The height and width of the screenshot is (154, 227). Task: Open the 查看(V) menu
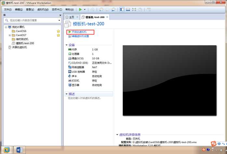point(30,9)
